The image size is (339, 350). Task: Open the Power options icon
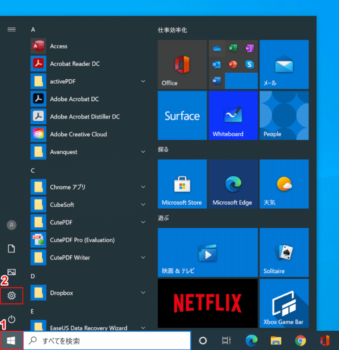[12, 319]
